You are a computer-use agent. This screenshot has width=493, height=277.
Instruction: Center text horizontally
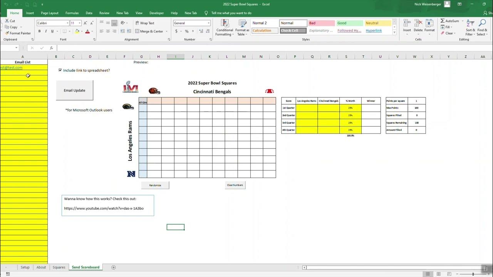click(108, 31)
